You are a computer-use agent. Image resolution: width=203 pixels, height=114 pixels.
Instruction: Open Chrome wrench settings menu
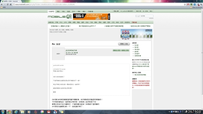point(201,4)
